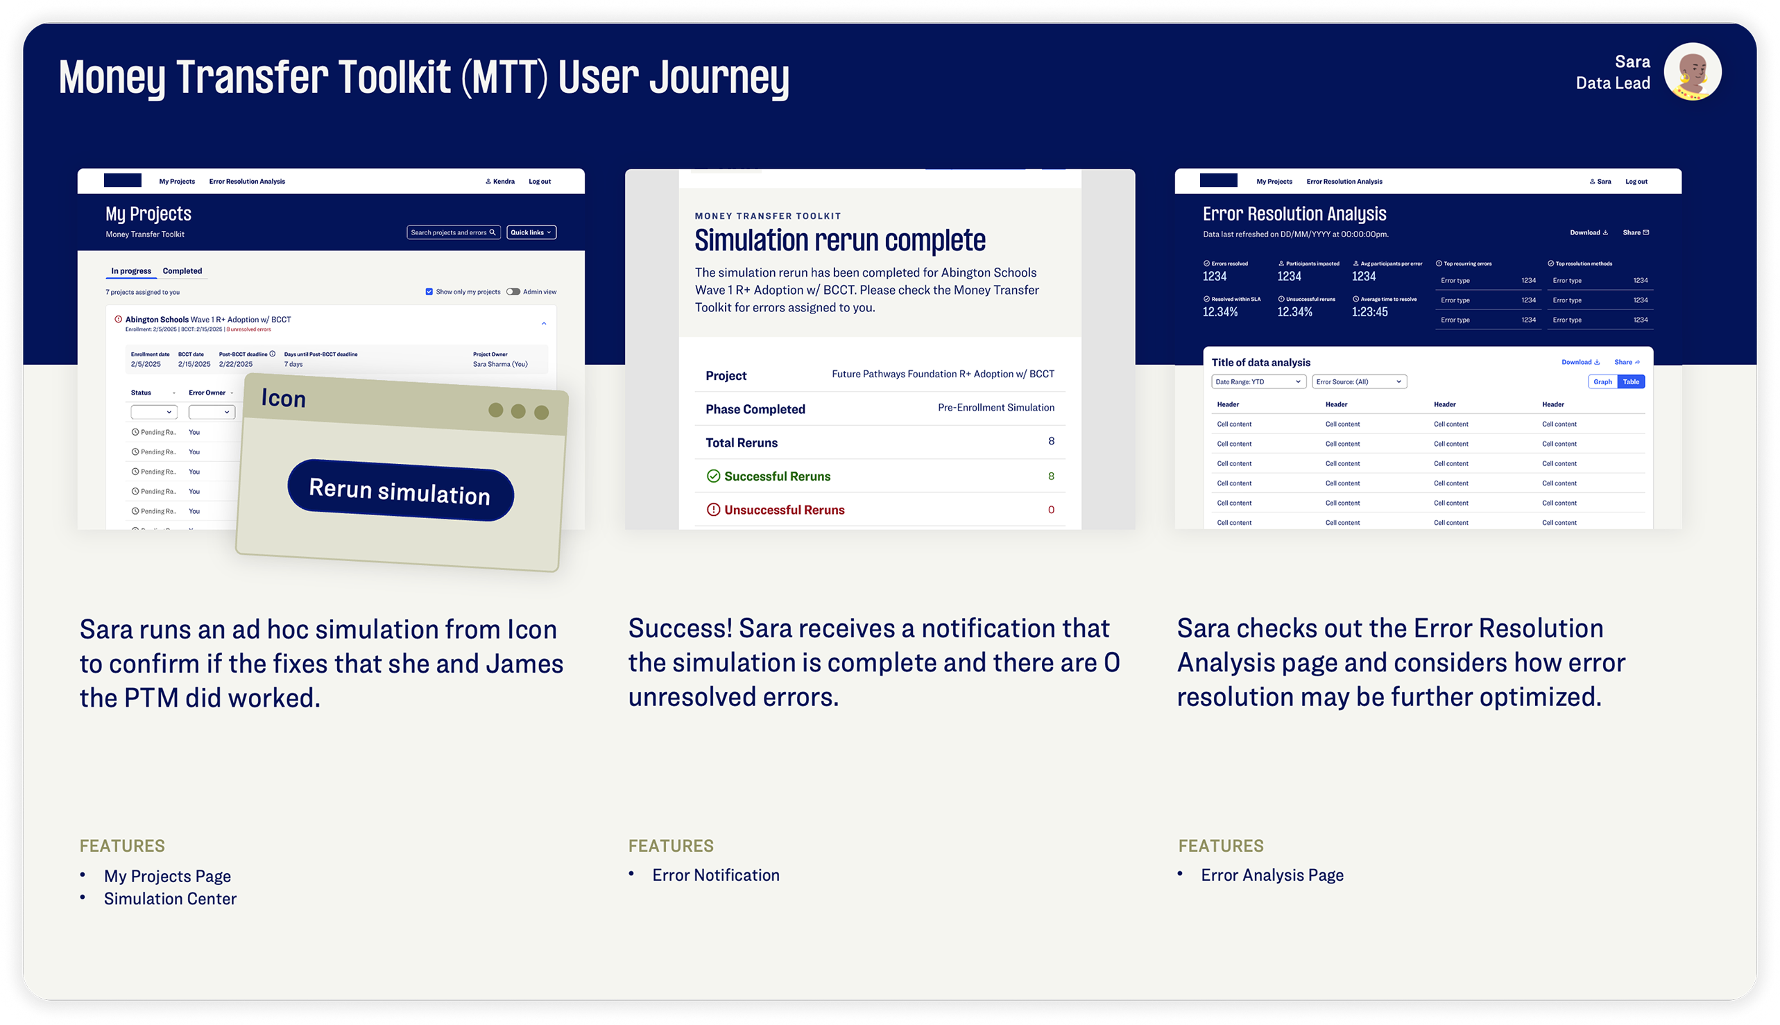Click Download in the Title of data analysis card

click(1580, 362)
